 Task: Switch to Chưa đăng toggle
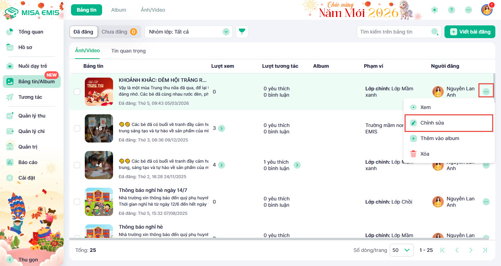pyautogui.click(x=119, y=32)
